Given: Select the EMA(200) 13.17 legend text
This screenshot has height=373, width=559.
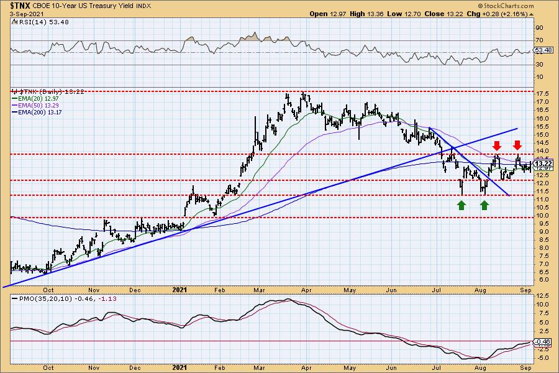Looking at the screenshot, I should coord(40,112).
